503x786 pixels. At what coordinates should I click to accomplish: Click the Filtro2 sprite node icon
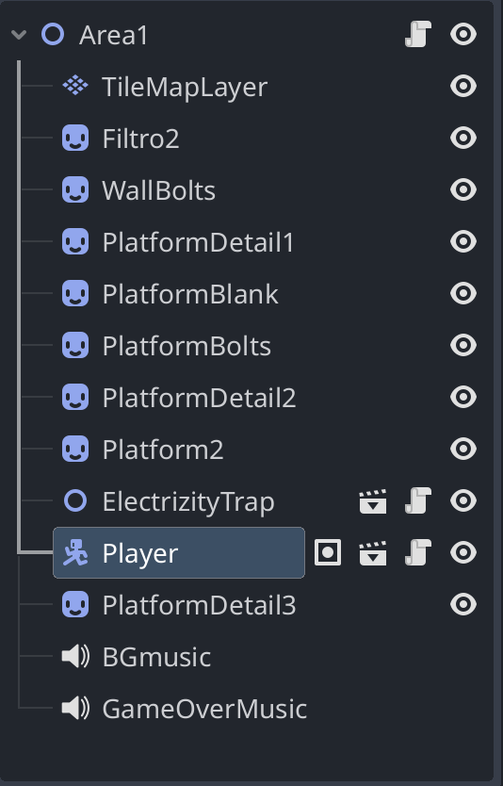tap(75, 138)
